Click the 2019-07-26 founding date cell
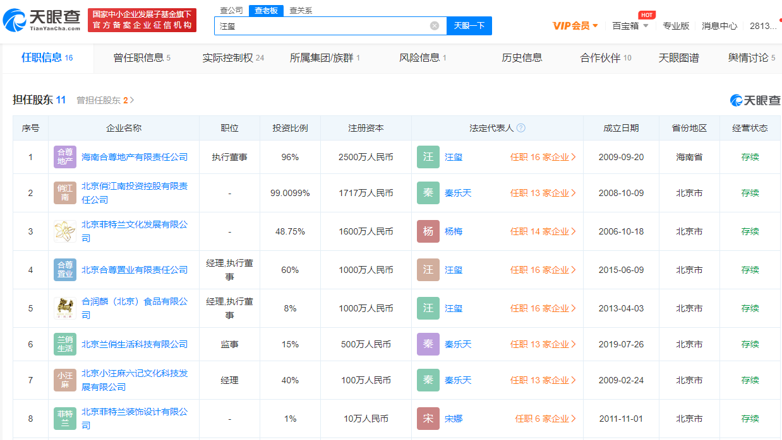The height and width of the screenshot is (440, 782). [x=621, y=344]
